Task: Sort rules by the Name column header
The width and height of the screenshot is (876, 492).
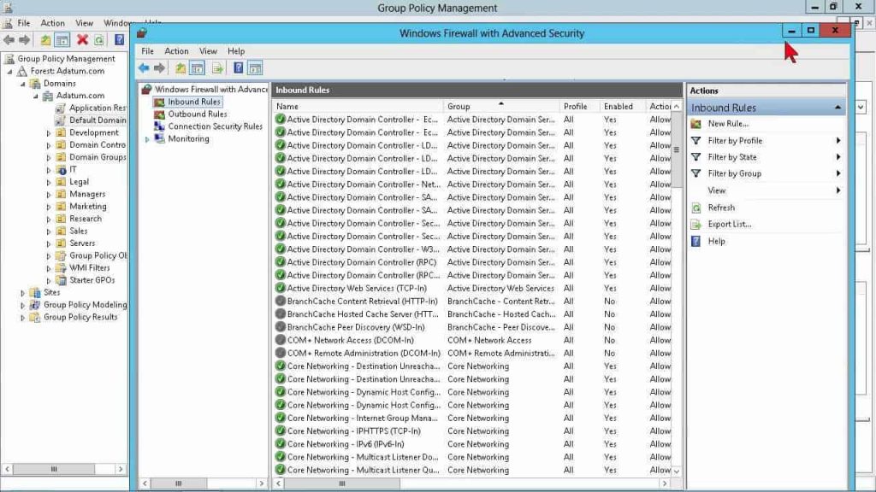Action: tap(358, 106)
